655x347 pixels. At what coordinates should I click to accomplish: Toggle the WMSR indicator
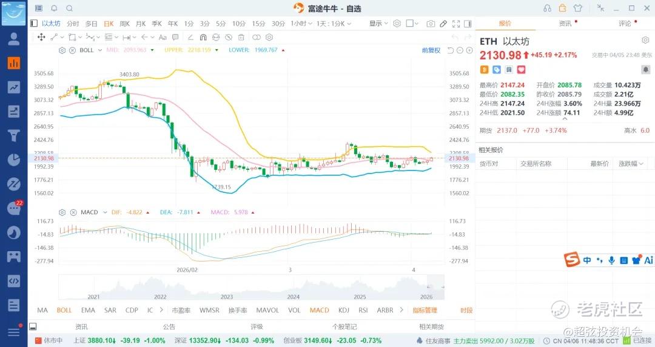(x=209, y=310)
